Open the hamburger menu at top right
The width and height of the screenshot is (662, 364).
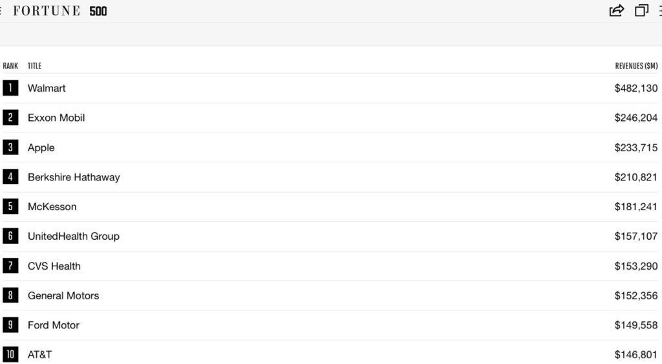click(x=659, y=10)
